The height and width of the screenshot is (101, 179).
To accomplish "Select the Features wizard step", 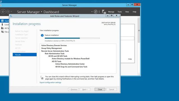I will [18, 45].
